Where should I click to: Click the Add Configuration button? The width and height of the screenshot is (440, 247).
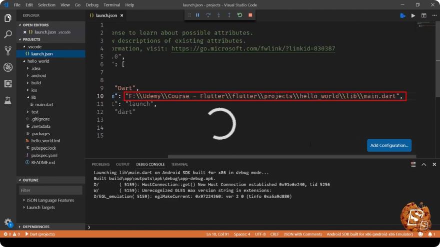389,145
